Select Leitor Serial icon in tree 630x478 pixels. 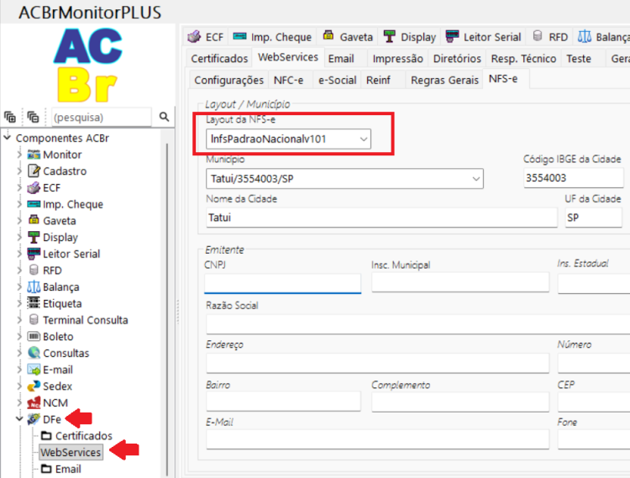pyautogui.click(x=34, y=254)
